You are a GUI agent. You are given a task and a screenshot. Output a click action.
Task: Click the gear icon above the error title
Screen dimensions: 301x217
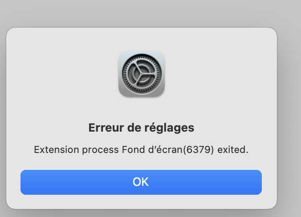[x=142, y=74]
